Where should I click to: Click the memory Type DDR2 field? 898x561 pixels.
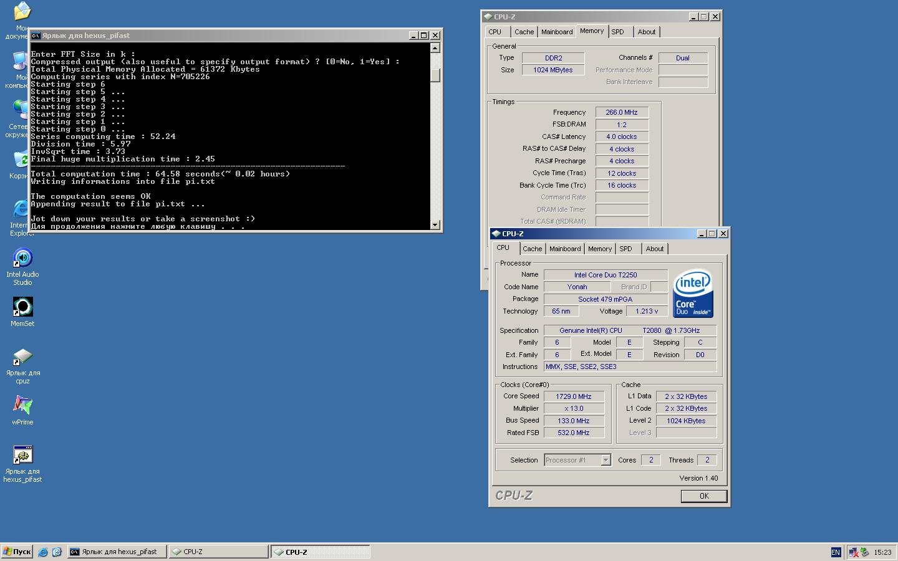point(553,58)
